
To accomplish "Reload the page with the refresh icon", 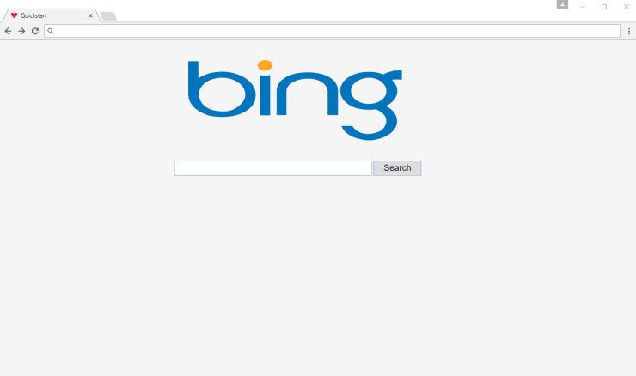I will 35,31.
